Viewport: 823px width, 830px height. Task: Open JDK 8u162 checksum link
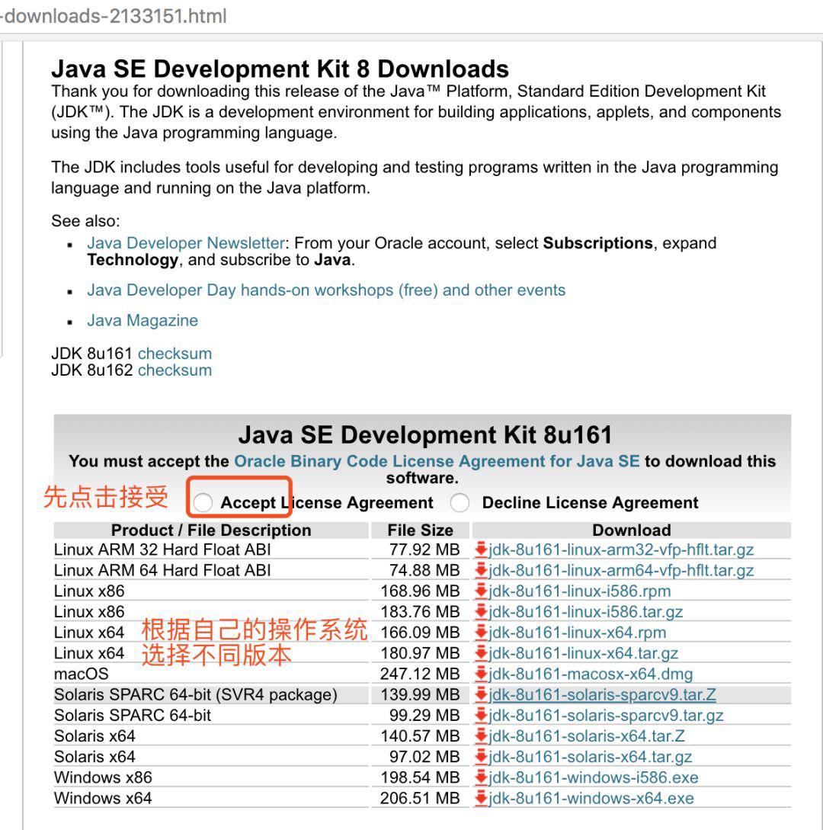(x=175, y=370)
